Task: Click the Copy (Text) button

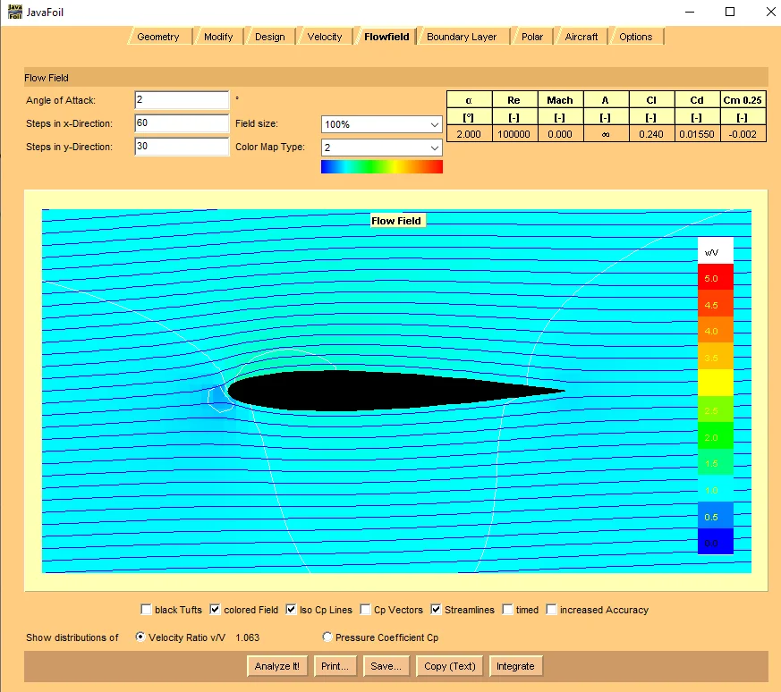Action: click(x=450, y=666)
